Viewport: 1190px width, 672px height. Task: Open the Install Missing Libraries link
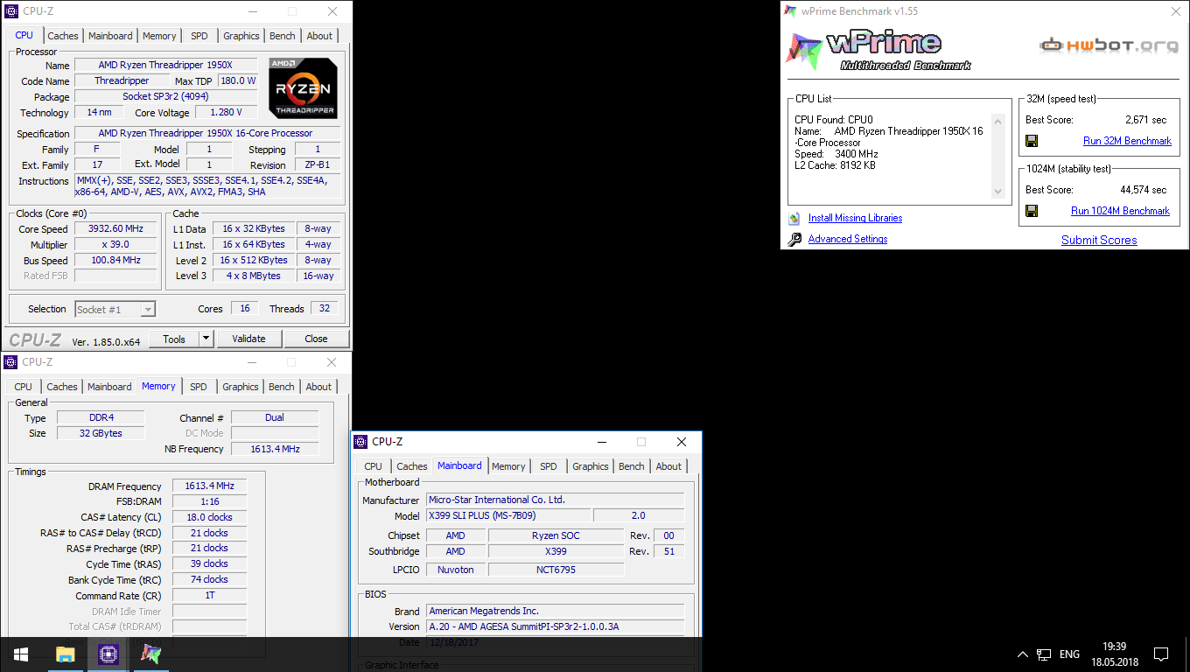pos(855,218)
